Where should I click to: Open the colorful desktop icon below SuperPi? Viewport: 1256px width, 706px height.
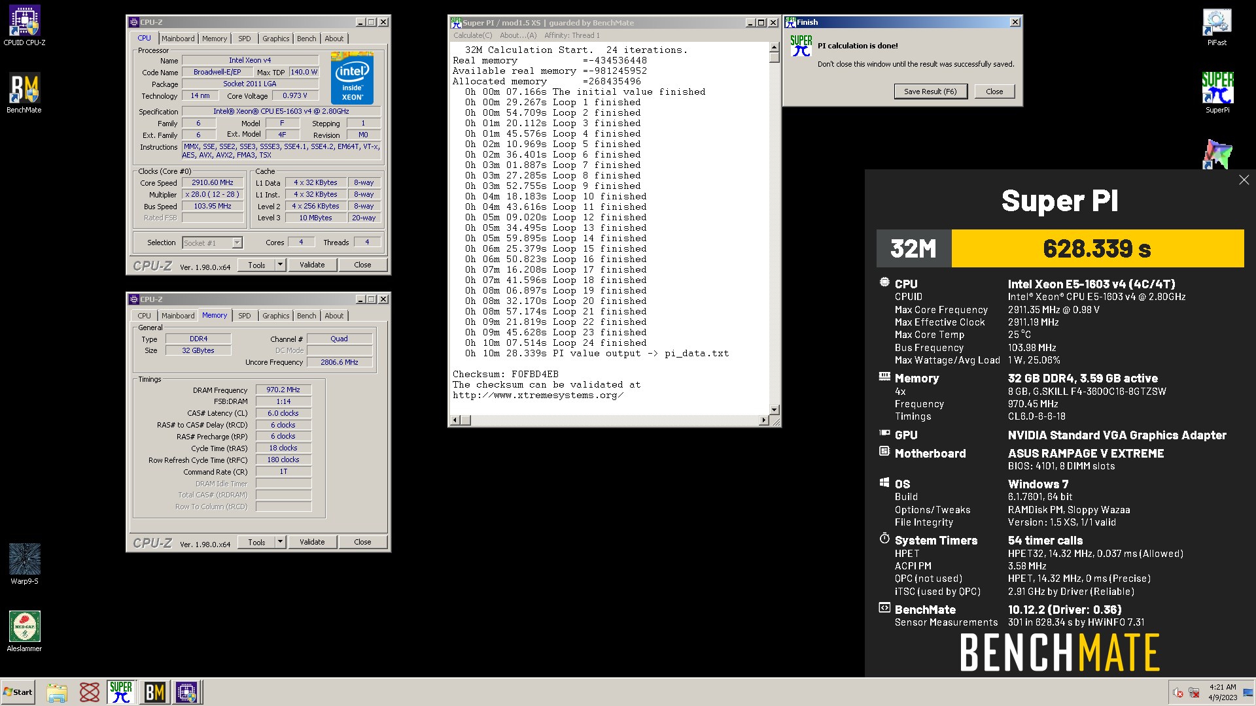pos(1217,155)
